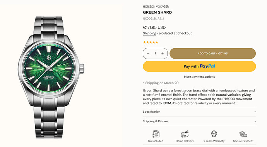The height and width of the screenshot is (147, 267).
Task: Click the Specification chevron arrow
Action: pyautogui.click(x=255, y=112)
